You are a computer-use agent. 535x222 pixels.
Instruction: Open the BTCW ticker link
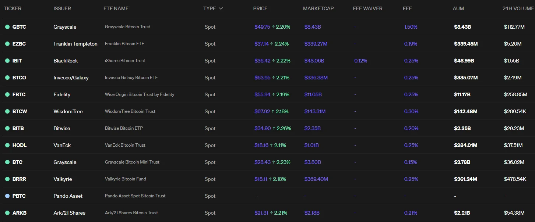(x=20, y=111)
